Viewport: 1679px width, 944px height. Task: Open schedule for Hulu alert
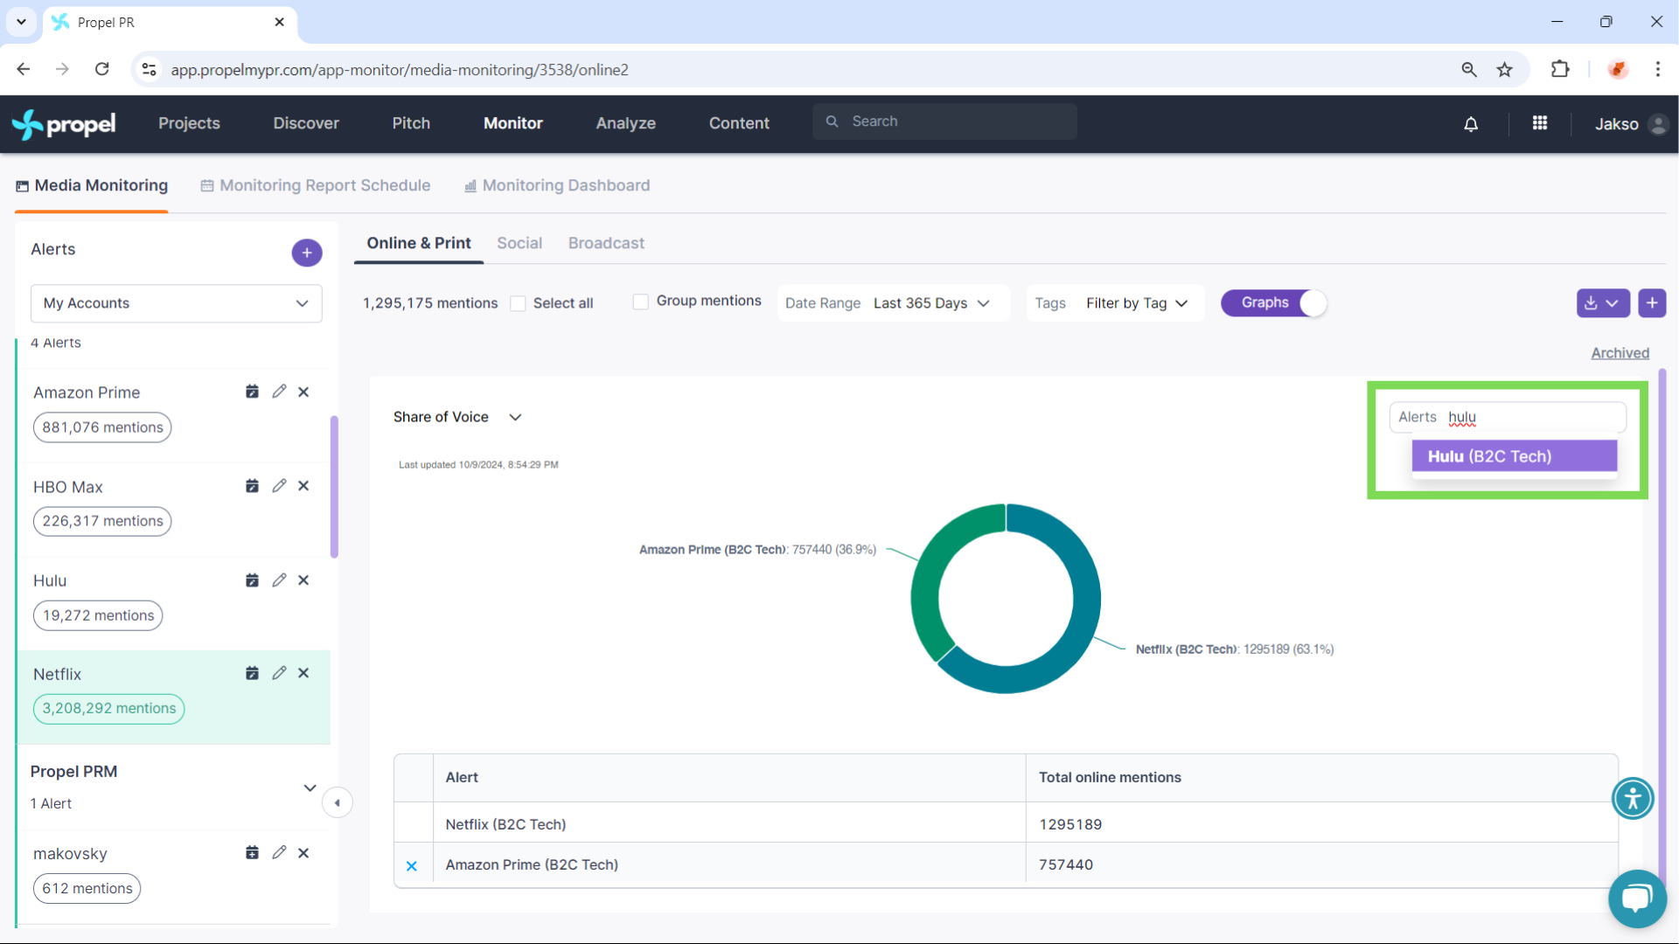[x=252, y=580]
